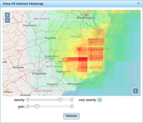Click the Newport News label
143x123 pixels.
(93, 41)
